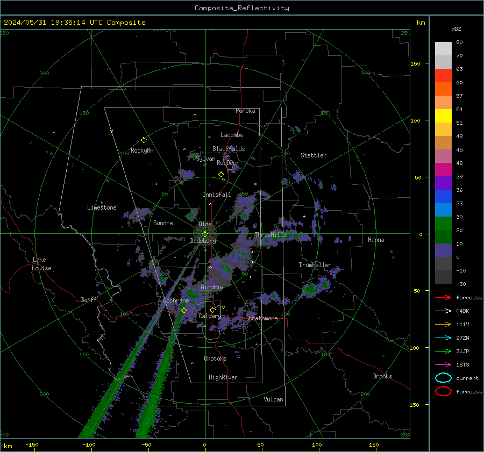Image resolution: width=484 pixels, height=452 pixels.
Task: Click the cyan 'current' ellipse icon
Action: (x=443, y=378)
